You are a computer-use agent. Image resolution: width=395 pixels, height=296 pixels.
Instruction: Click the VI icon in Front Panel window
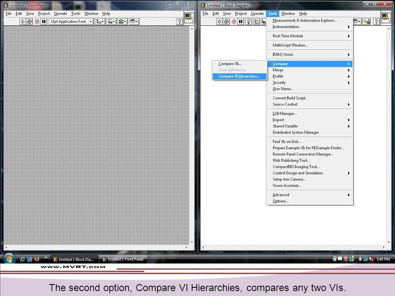(x=189, y=18)
